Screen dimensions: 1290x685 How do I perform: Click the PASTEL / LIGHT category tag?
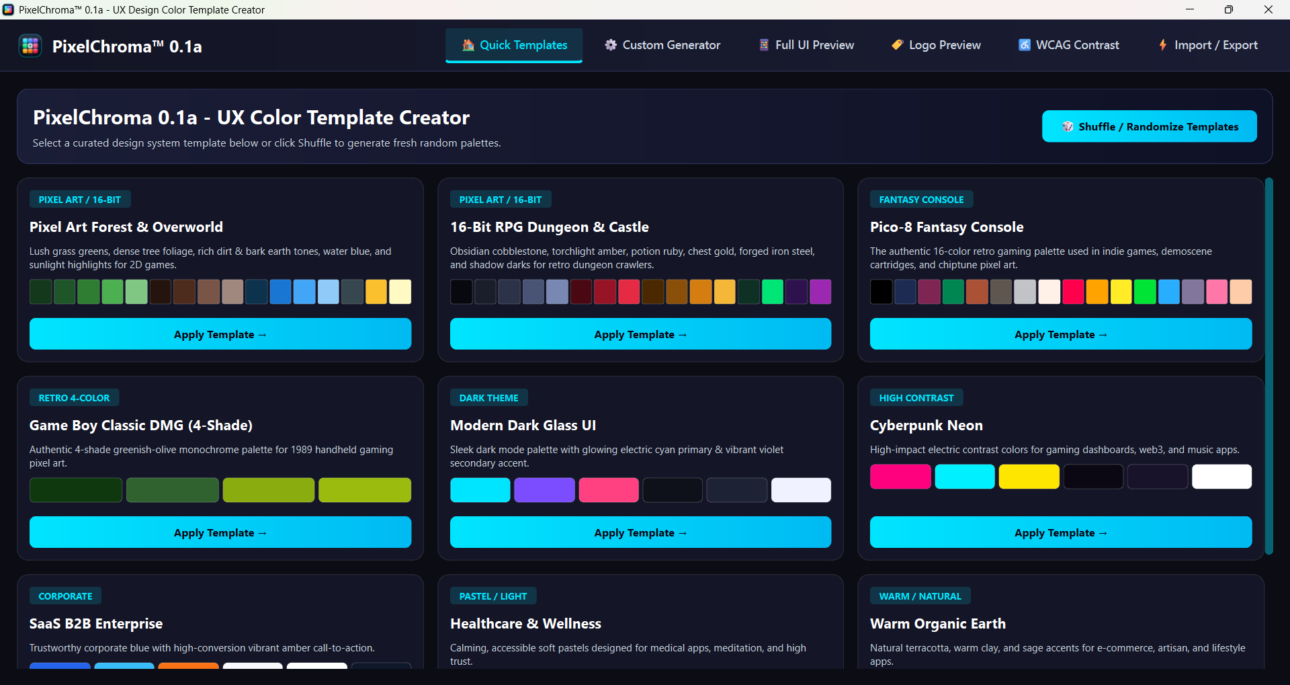[493, 596]
